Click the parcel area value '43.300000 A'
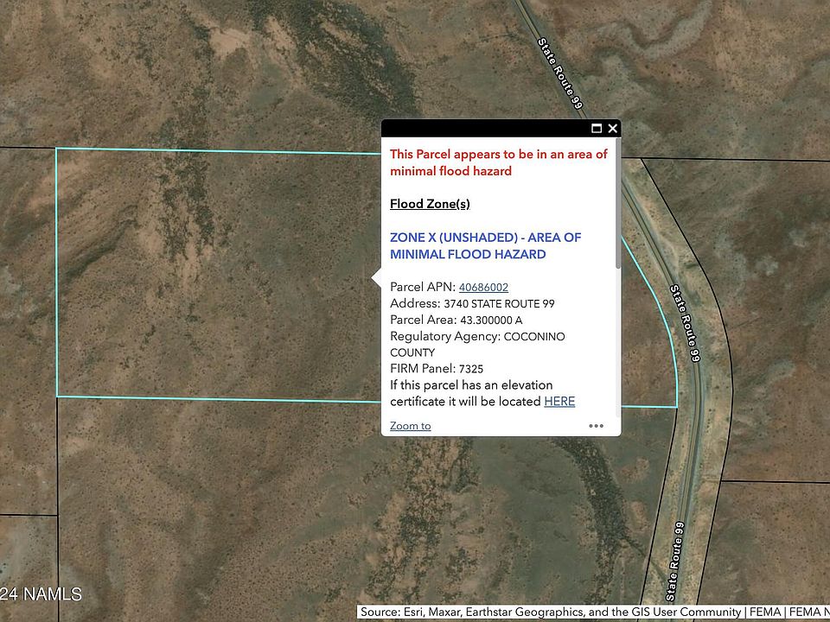 tap(491, 320)
